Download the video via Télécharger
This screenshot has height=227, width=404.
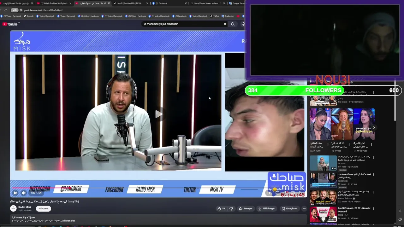tap(266, 208)
